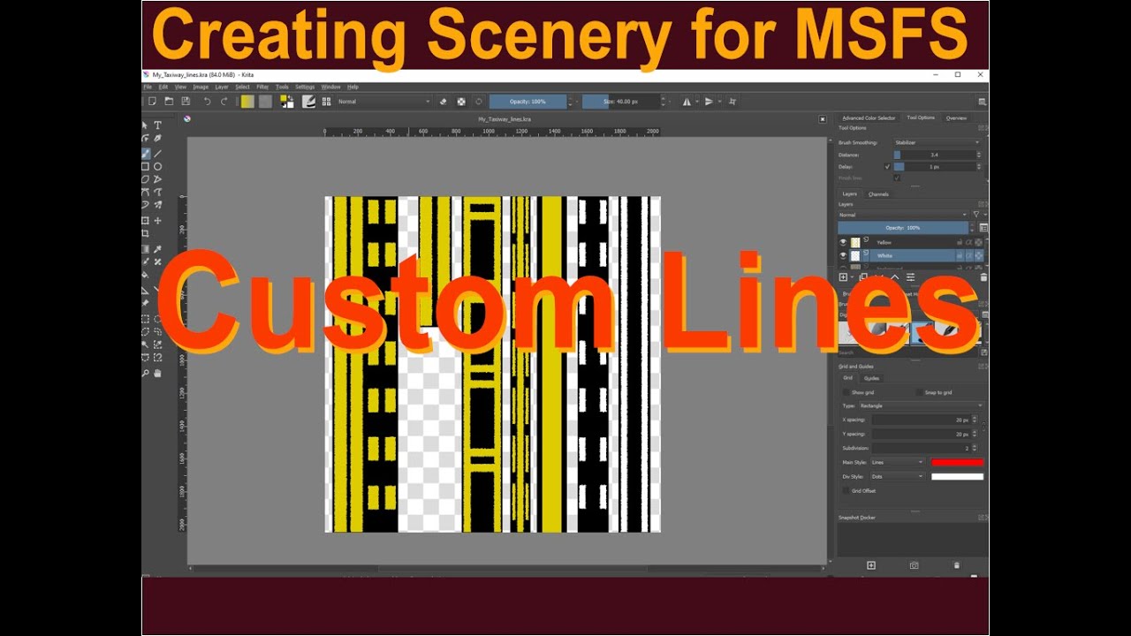Adjust brush Size slider
1131x636 pixels.
tap(621, 102)
